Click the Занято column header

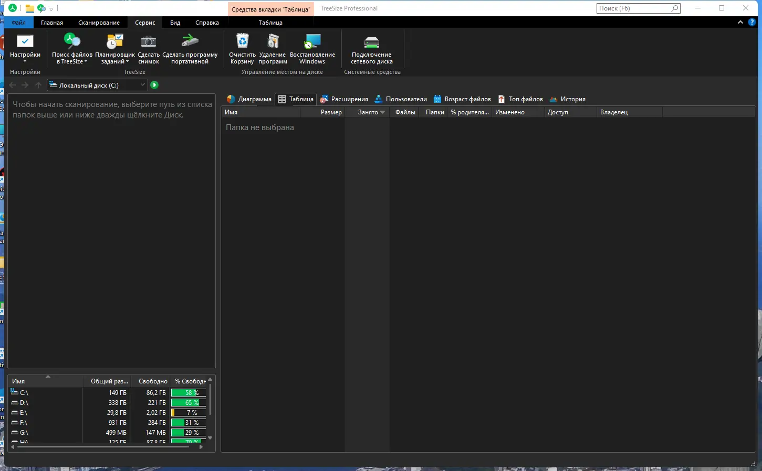[x=367, y=112]
